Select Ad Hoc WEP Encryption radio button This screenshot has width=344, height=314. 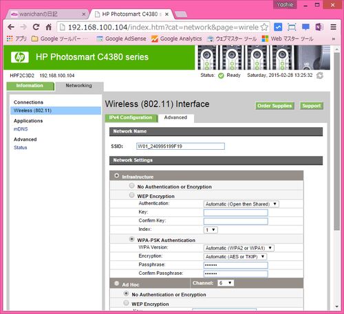tap(126, 303)
